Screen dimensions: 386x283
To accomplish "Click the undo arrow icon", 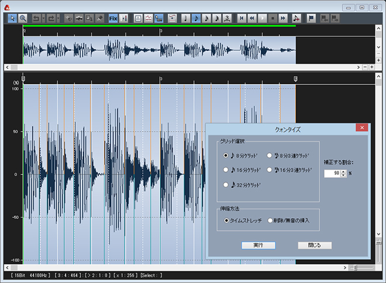I will coord(36,18).
